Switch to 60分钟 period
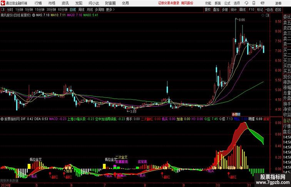291x187 pixels. point(63,10)
